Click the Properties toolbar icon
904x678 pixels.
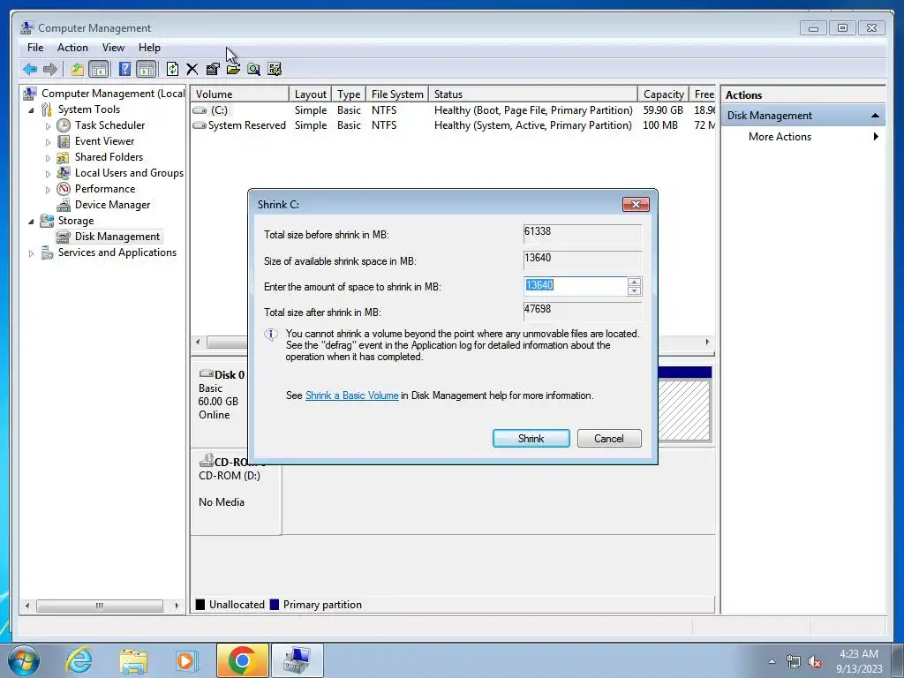(213, 69)
